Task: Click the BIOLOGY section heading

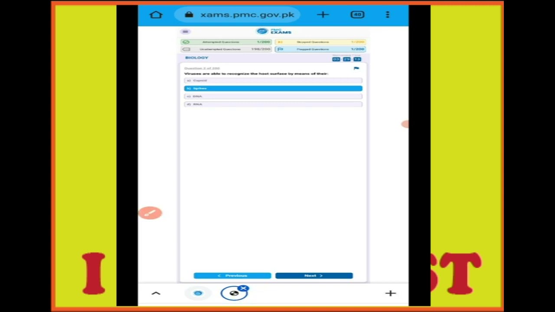Action: (x=197, y=58)
